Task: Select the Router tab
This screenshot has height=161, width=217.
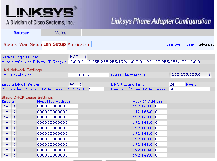Action: [x=21, y=33]
